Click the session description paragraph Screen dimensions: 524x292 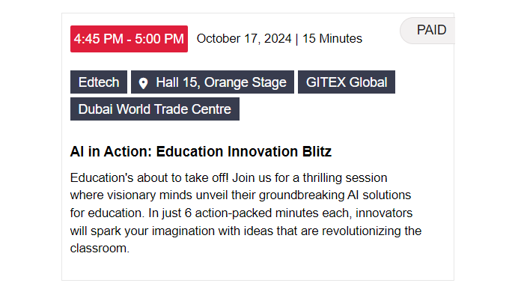[246, 213]
